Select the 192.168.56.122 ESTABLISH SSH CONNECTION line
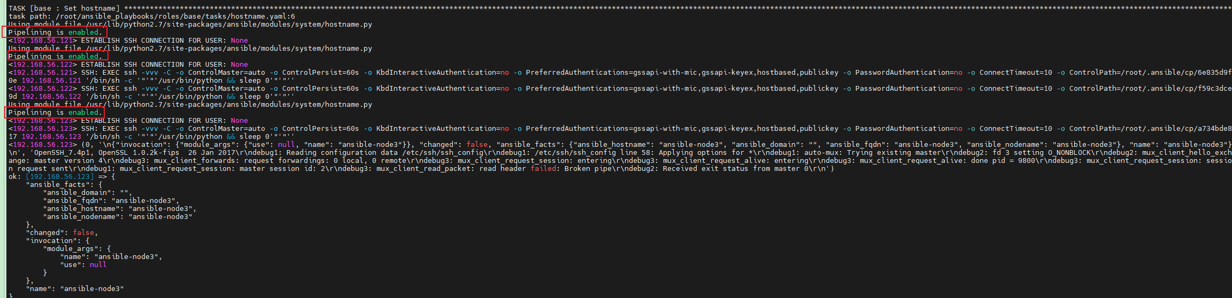The width and height of the screenshot is (1232, 298). (x=128, y=65)
